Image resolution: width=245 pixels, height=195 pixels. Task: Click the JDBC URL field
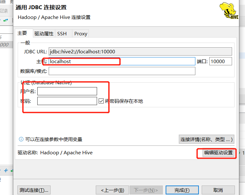tap(140, 51)
